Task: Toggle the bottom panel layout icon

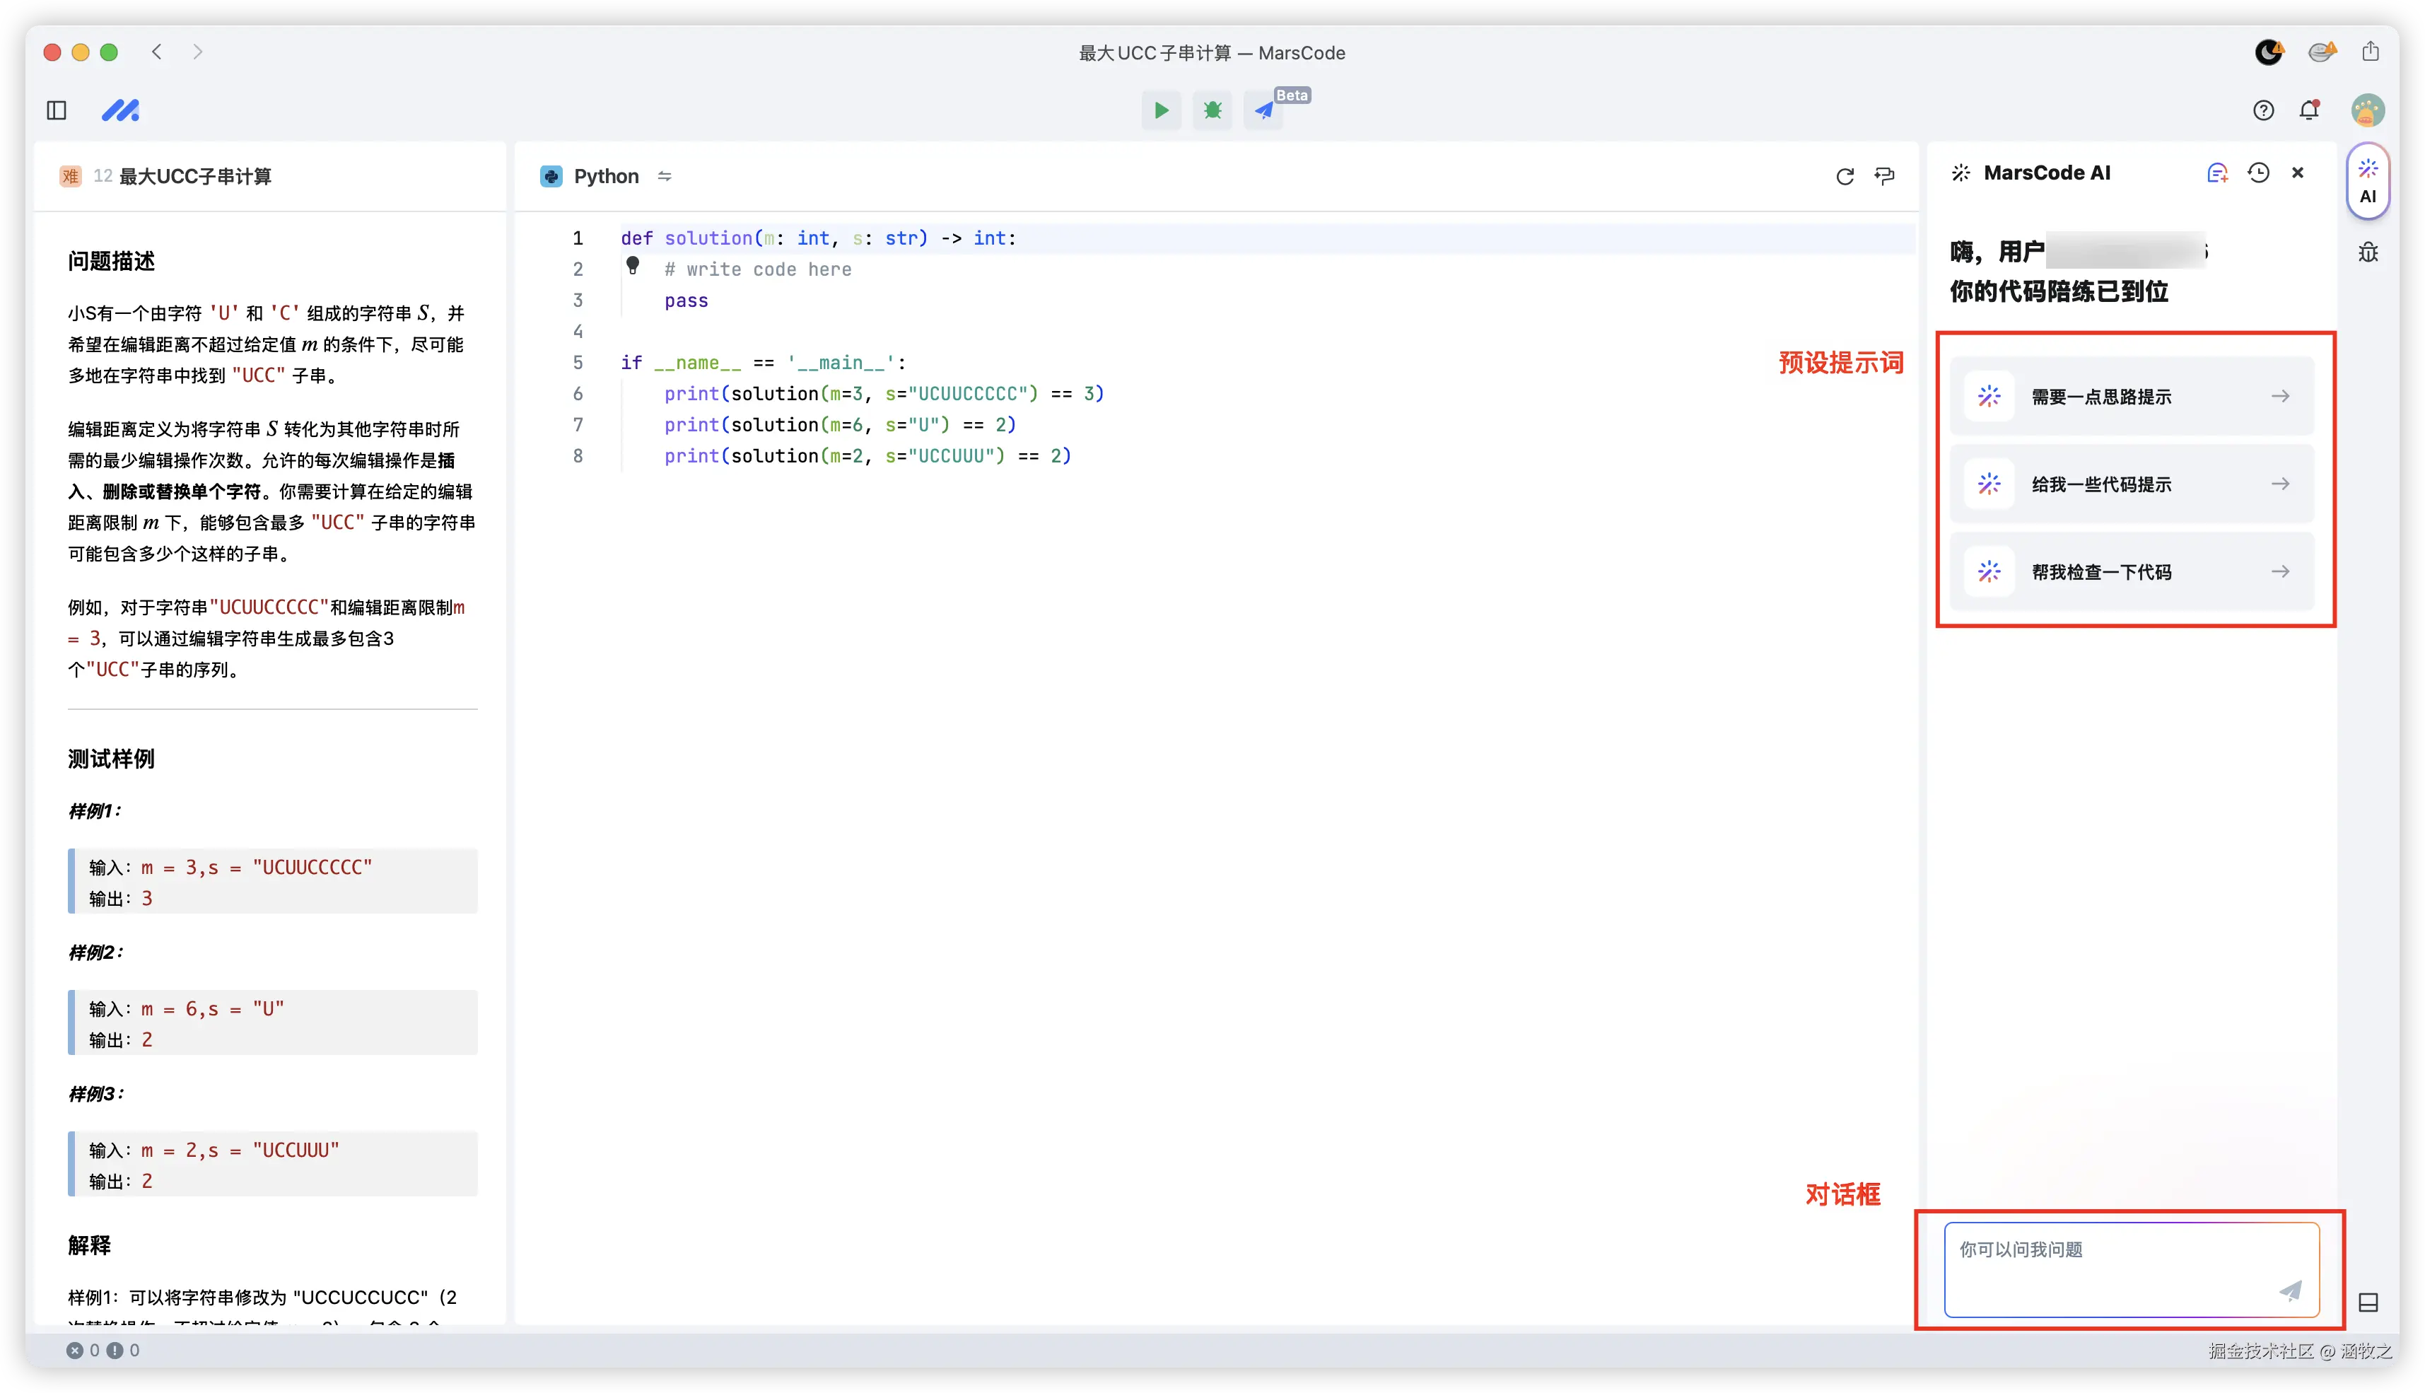Action: coord(2368,1302)
